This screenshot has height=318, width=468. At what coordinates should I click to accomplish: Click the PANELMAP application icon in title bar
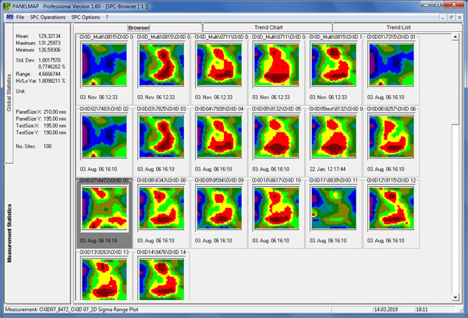tap(6, 6)
